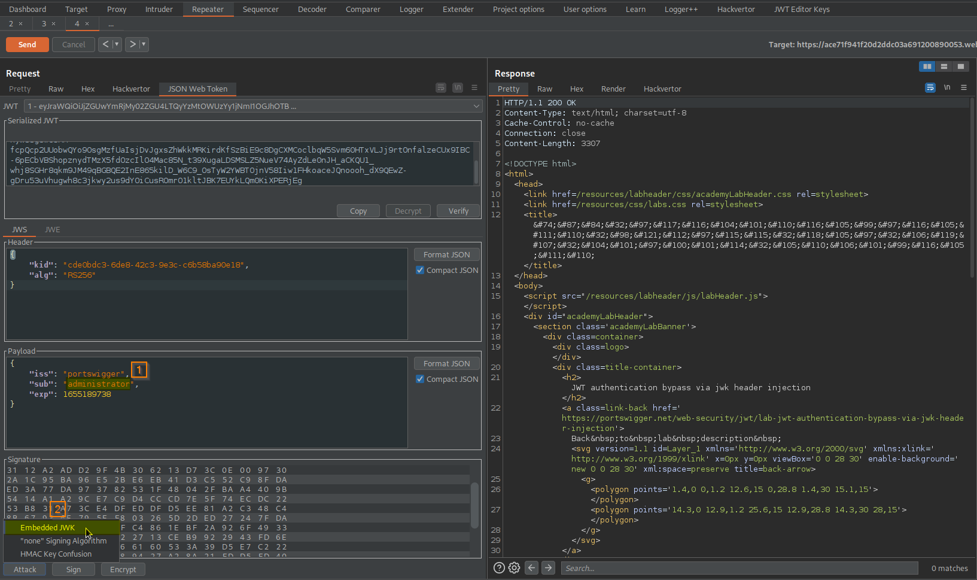
Task: Jump to previous search match
Action: 532,568
